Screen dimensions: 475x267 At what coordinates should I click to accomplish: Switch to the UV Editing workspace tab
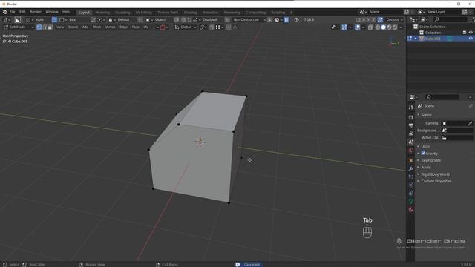143,13
